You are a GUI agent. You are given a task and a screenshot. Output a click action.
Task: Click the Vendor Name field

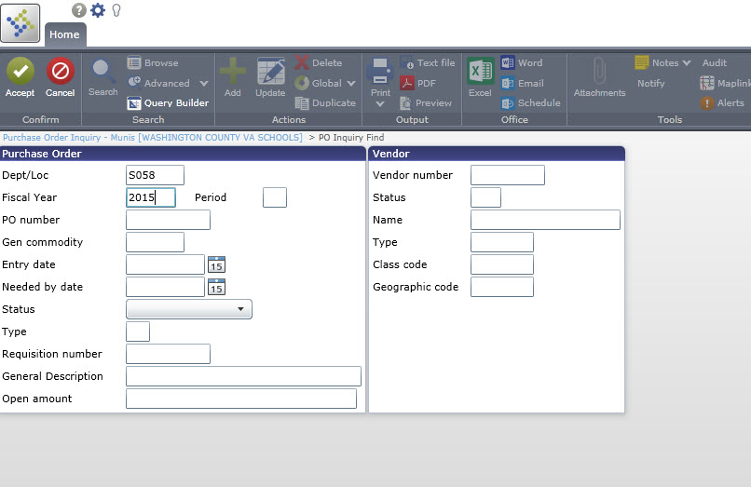point(545,220)
